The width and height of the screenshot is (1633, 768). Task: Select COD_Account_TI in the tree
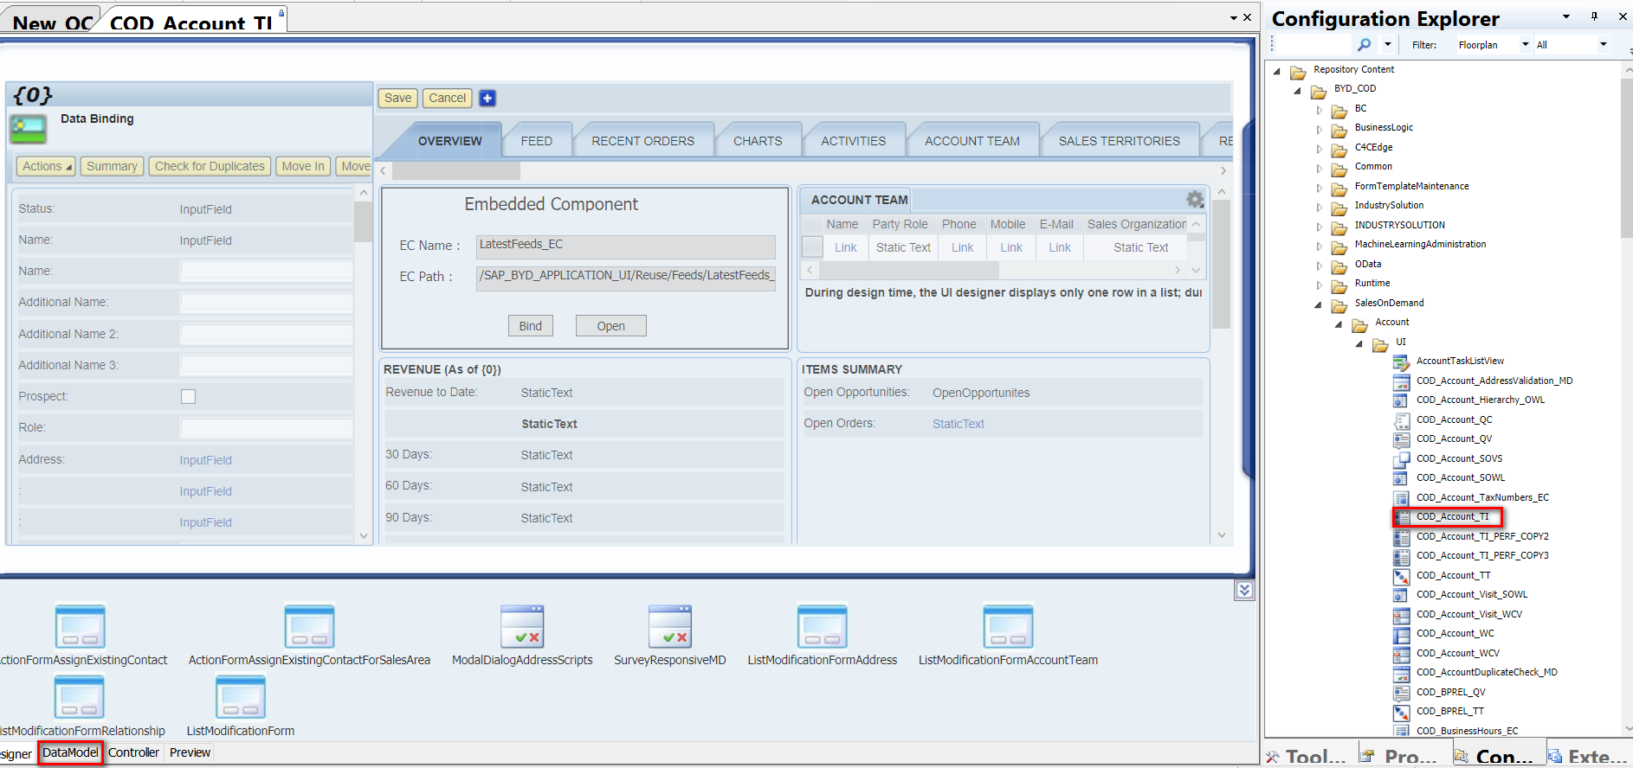(1453, 517)
